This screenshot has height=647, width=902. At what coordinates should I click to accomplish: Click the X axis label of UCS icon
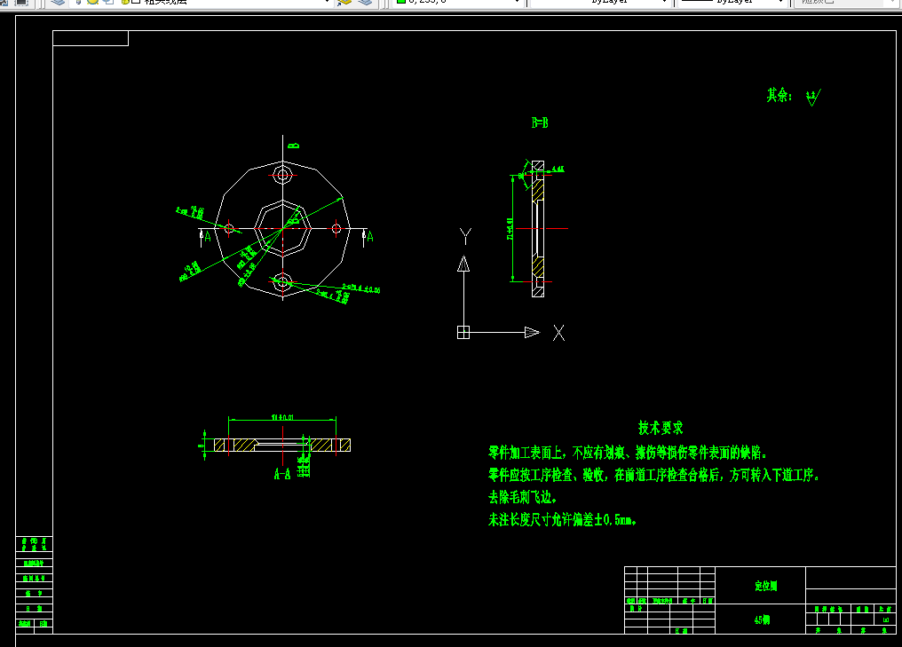pos(558,333)
